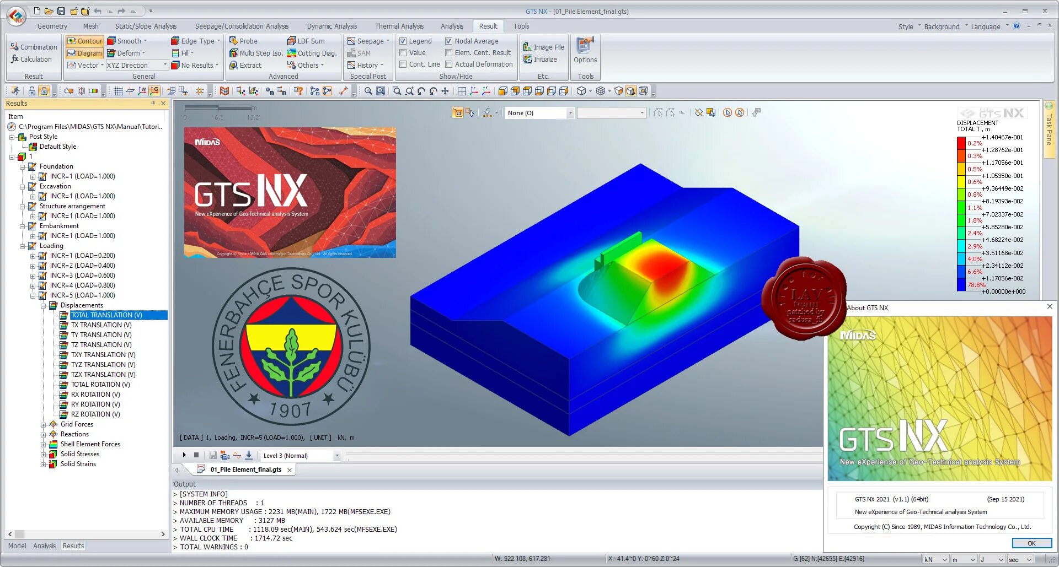This screenshot has width=1059, height=567.
Task: Close the About GTS NX dialog
Action: coord(1050,306)
